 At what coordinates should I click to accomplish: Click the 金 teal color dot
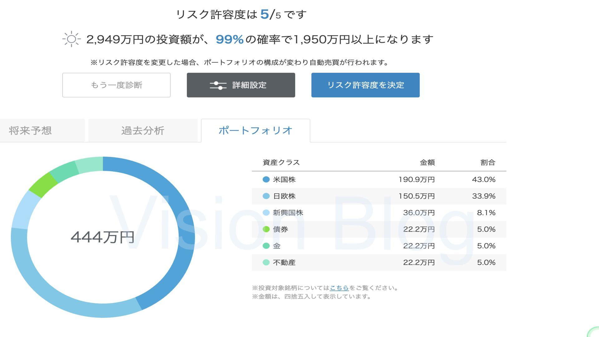266,246
